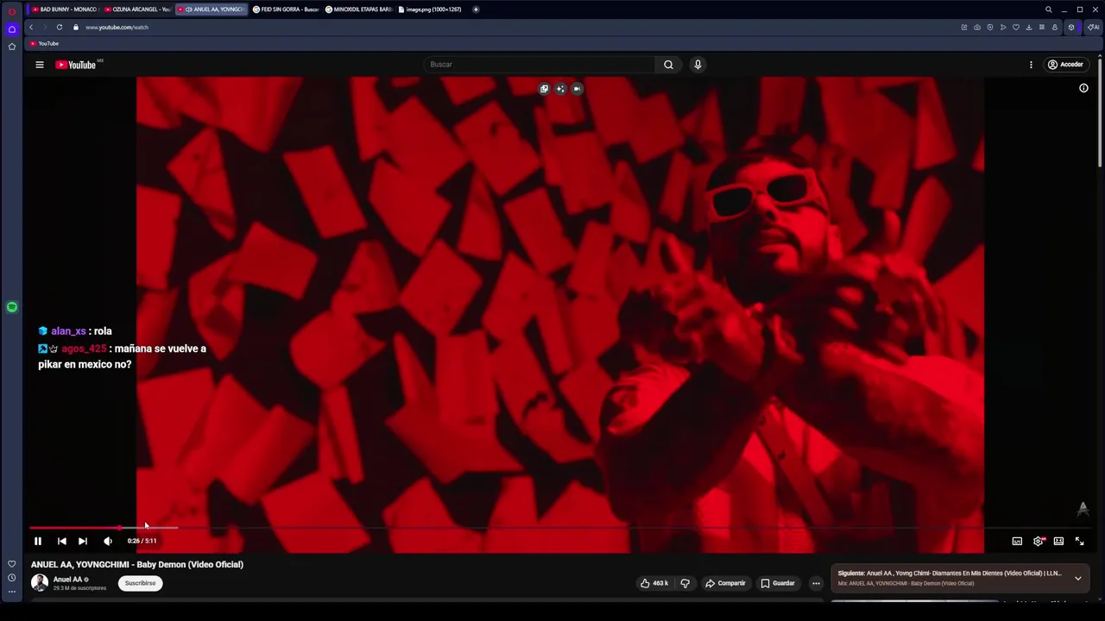
Task: Click the sparkle overlay icon atop video
Action: 560,89
